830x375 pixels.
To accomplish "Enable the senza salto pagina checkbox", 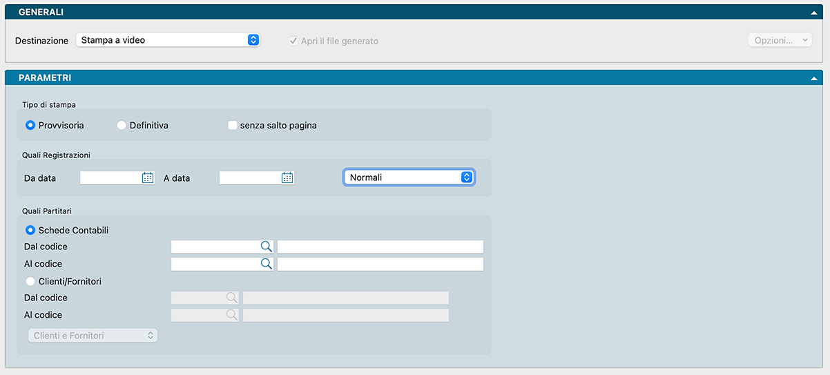I will [233, 126].
